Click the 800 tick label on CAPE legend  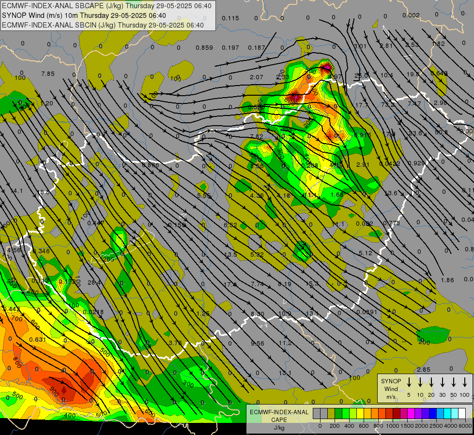pos(378,426)
